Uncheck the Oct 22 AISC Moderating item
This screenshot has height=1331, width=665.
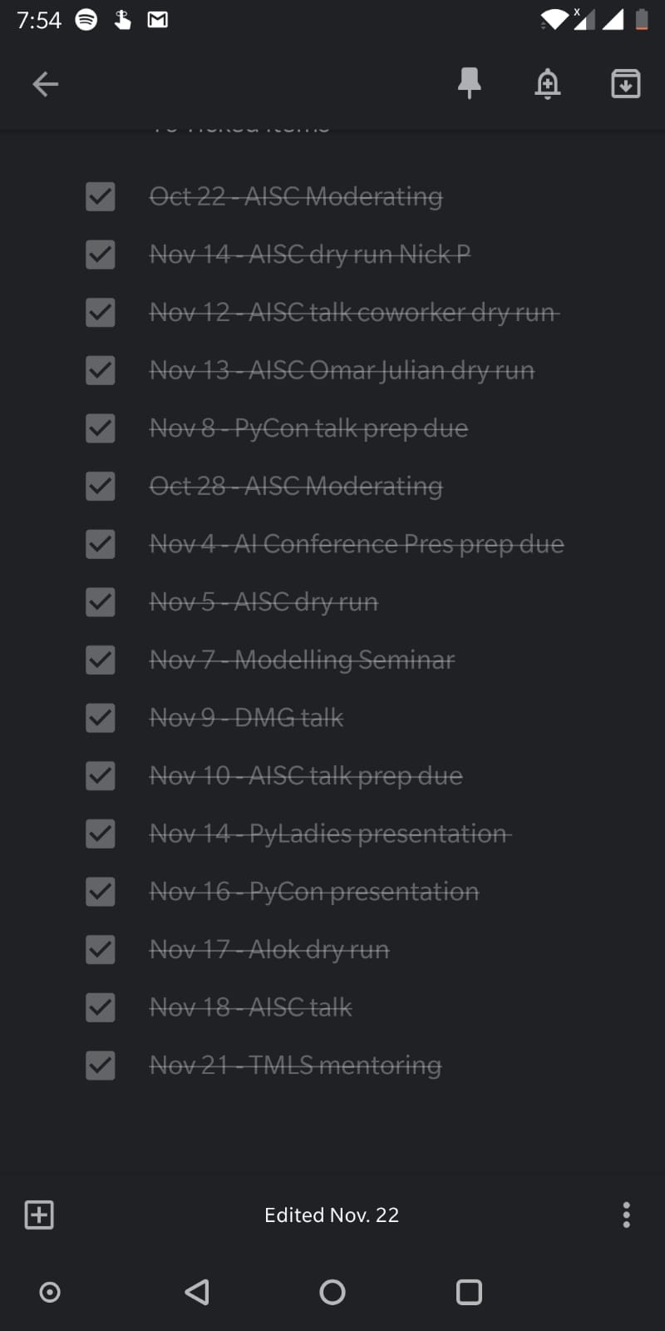[101, 197]
